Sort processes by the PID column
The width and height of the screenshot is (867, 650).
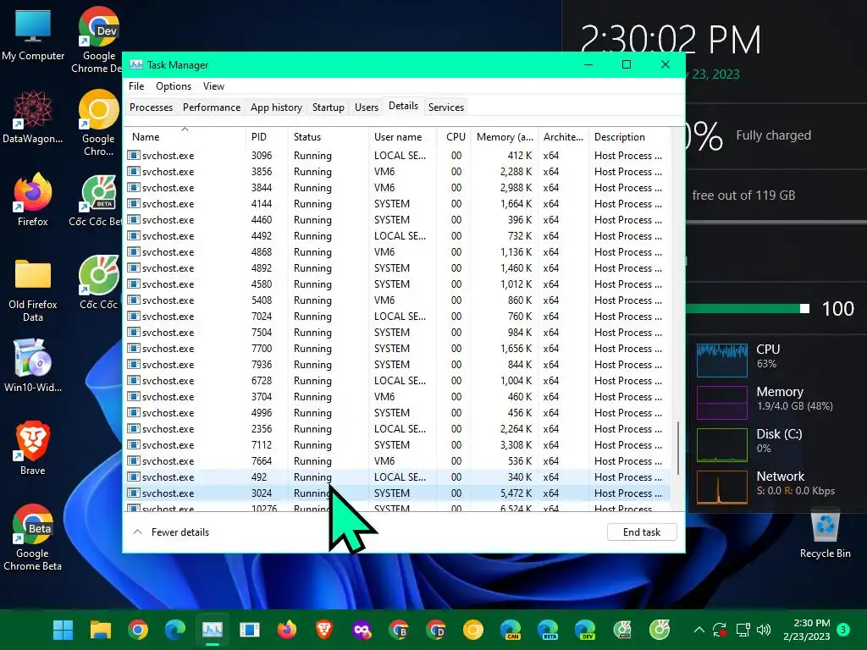coord(266,136)
